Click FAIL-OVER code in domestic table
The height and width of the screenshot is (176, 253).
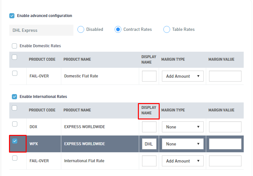(39, 76)
